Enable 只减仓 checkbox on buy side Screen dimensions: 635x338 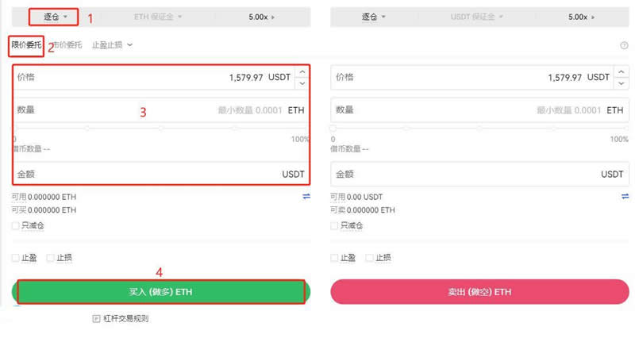16,225
